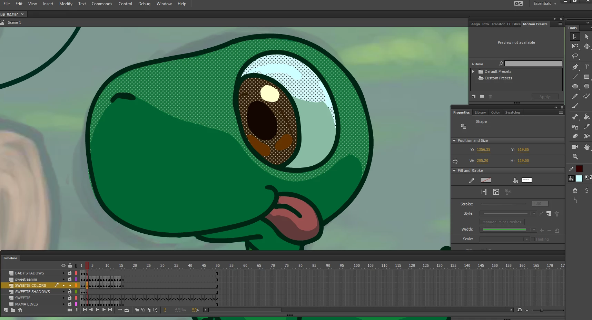Switch to the Align tab
This screenshot has width=592, height=320.
click(475, 24)
